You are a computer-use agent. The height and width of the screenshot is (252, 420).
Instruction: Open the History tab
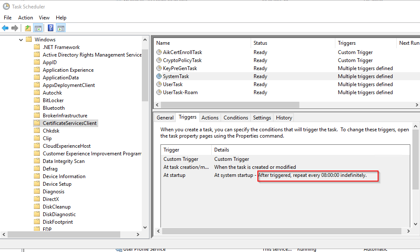pos(283,117)
